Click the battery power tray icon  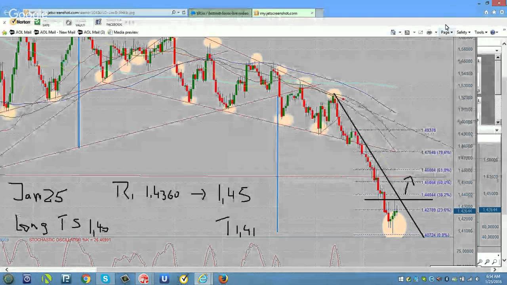pos(461,279)
